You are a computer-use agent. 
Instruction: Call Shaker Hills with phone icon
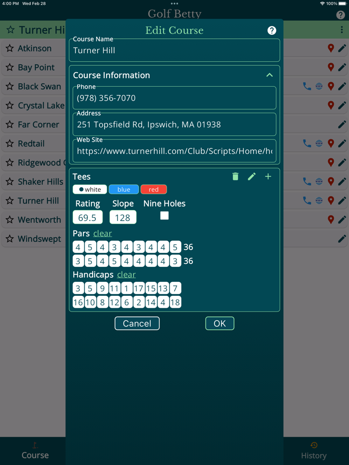pyautogui.click(x=307, y=182)
